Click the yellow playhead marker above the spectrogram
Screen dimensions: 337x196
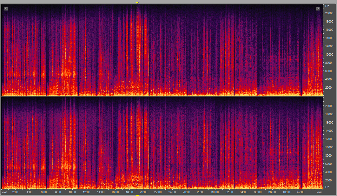(137, 3)
